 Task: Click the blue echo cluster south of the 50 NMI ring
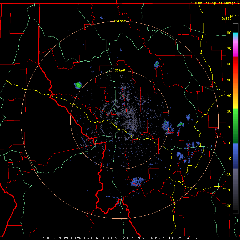[x=138, y=182]
